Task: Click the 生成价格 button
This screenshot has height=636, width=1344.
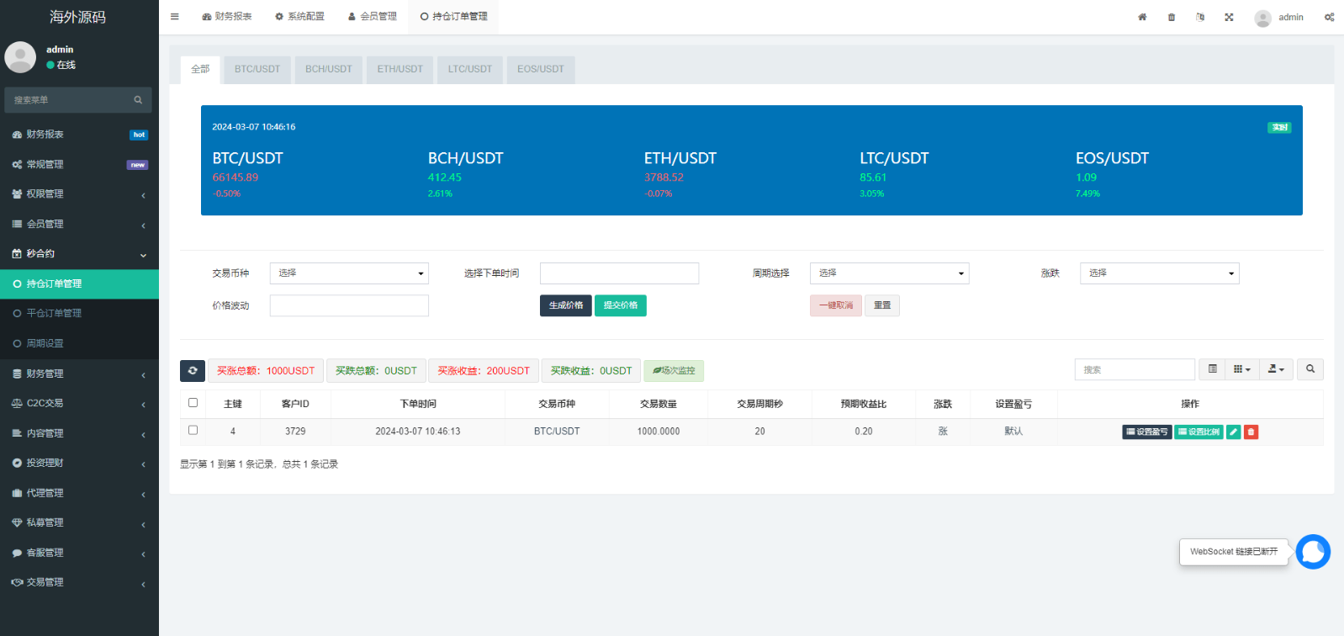Action: 565,305
